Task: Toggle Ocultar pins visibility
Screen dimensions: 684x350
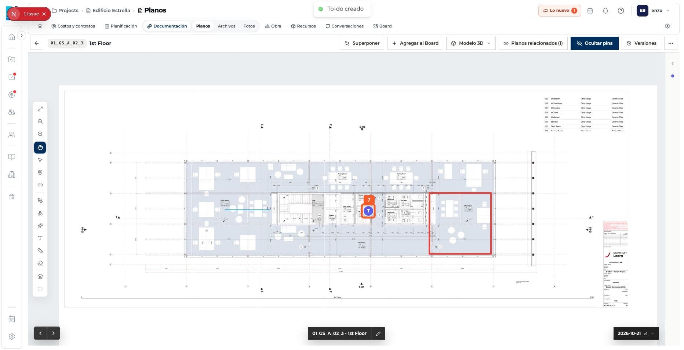Action: click(x=594, y=43)
